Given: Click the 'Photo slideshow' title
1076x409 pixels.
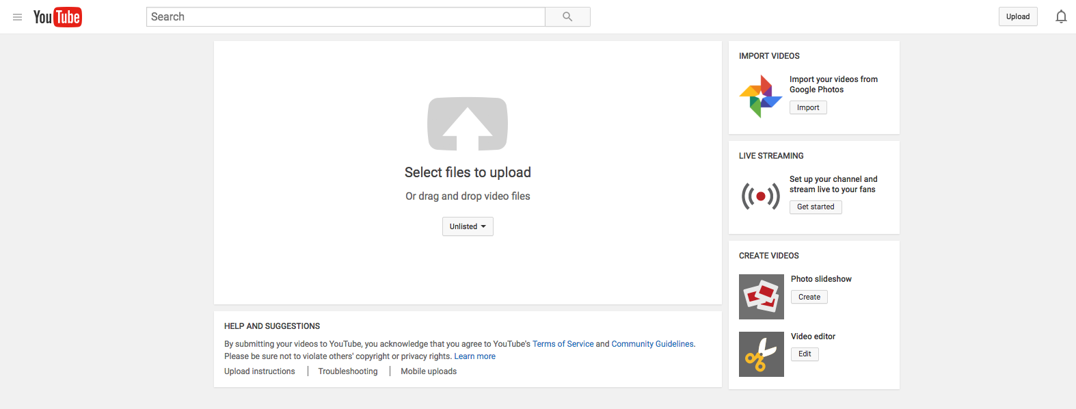Looking at the screenshot, I should pos(821,279).
